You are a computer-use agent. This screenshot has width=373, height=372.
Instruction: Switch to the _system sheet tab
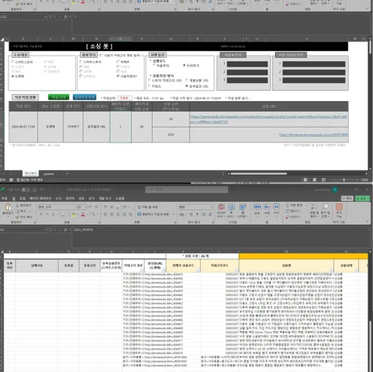[49, 174]
